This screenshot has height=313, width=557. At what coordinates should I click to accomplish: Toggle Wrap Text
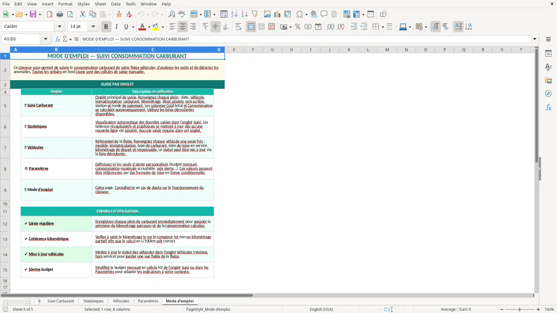click(x=239, y=27)
